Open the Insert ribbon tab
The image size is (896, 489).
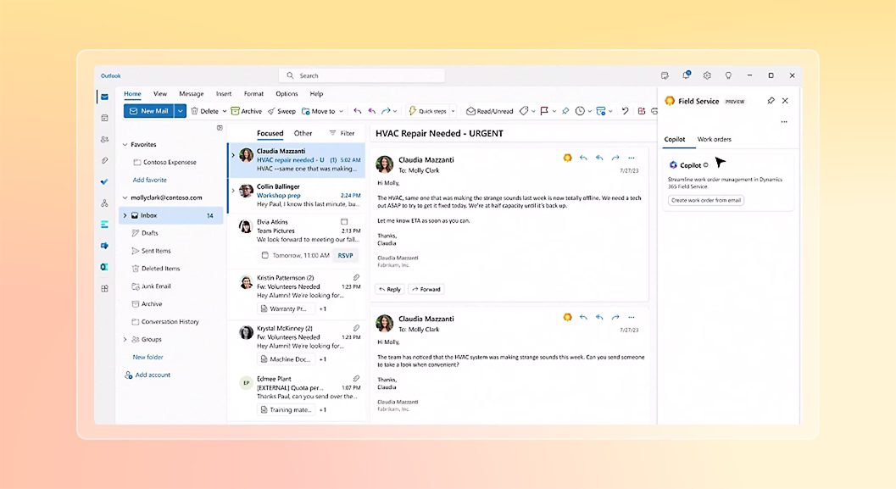click(x=224, y=94)
